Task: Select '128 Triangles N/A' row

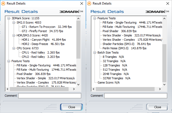Action: (x=115, y=65)
